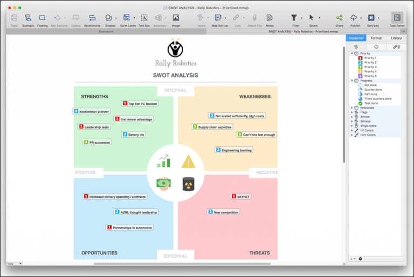The image size is (414, 277).
Task: Add a Subtopic from the toolbar
Action: click(28, 18)
